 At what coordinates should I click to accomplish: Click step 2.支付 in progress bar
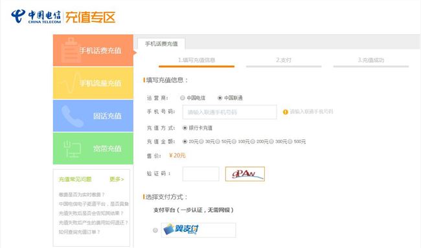click(284, 60)
